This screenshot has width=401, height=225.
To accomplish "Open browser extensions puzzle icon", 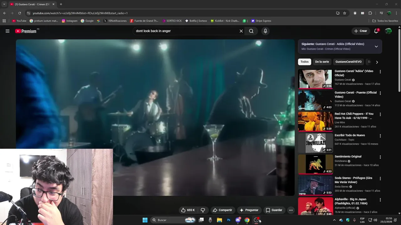I will coord(370,13).
